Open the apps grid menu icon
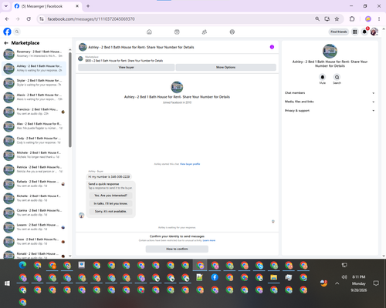386x308 pixels. tap(354, 32)
